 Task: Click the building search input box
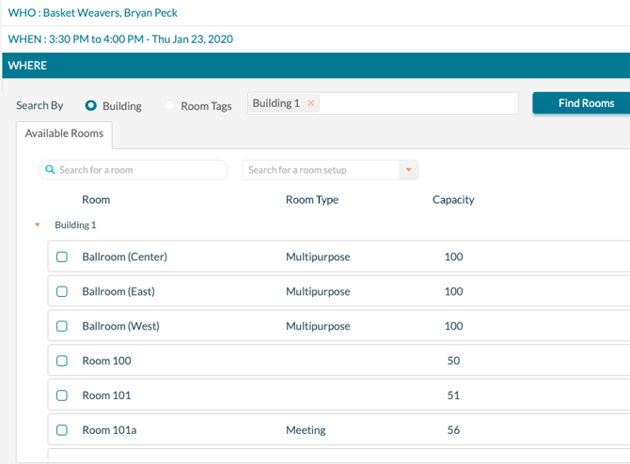click(x=418, y=103)
